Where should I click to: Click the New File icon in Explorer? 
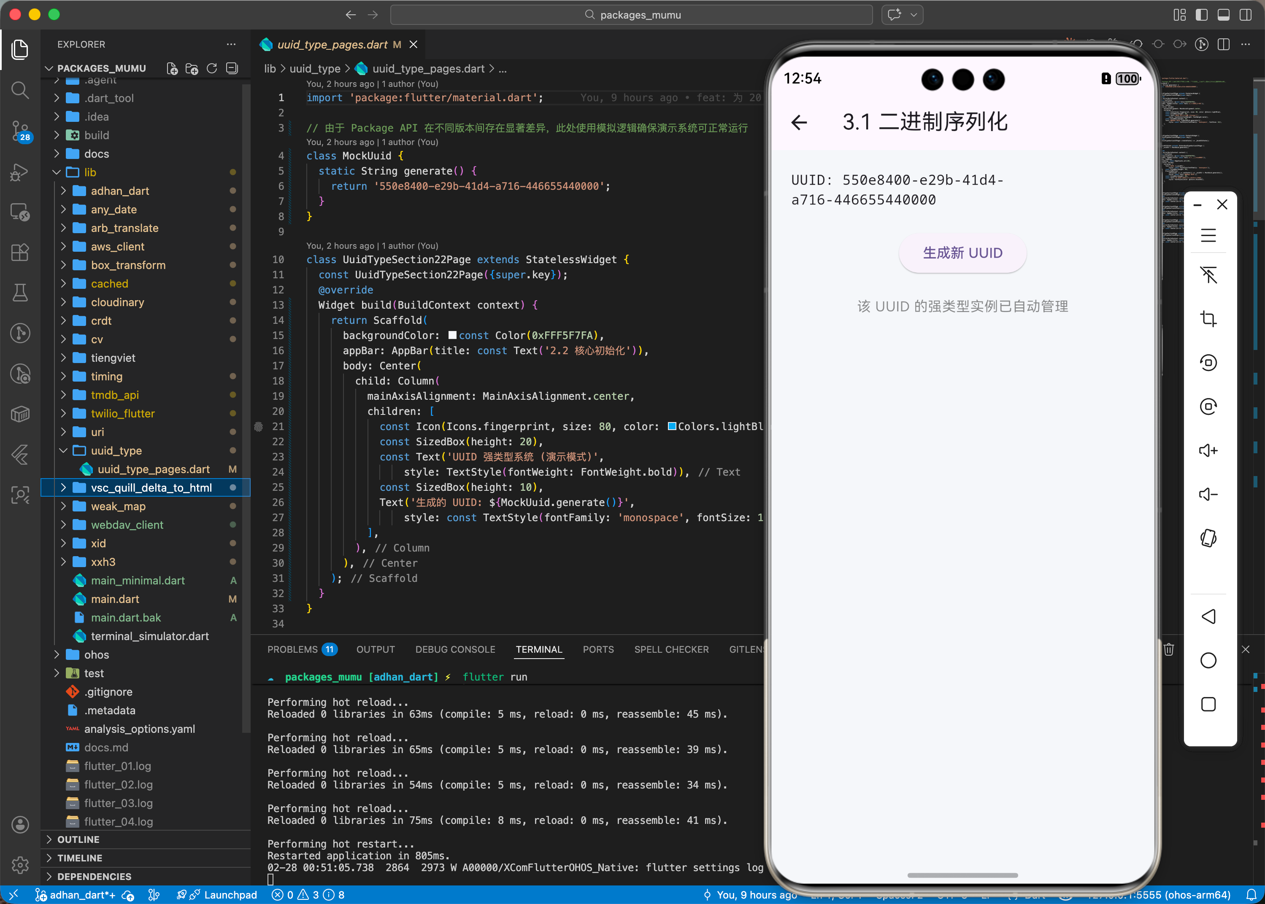[172, 68]
